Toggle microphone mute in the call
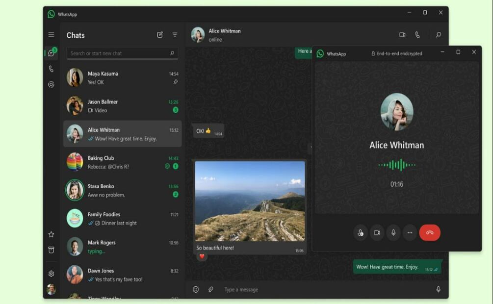This screenshot has width=493, height=304. point(393,233)
